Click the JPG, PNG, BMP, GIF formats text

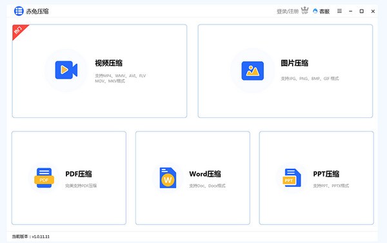(310, 79)
